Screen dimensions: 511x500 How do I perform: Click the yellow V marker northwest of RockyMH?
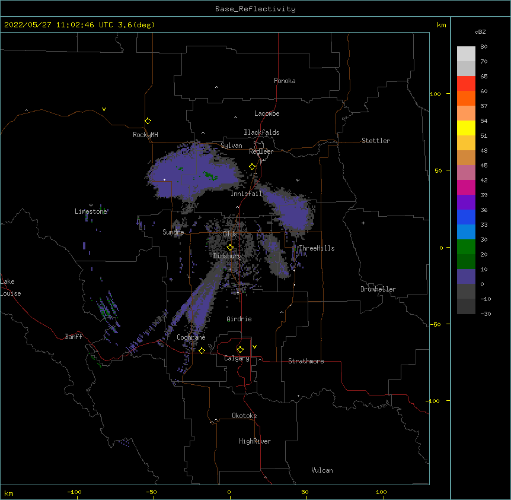104,109
